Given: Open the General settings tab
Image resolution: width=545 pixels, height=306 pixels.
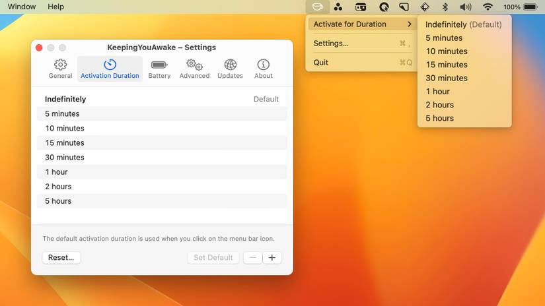Looking at the screenshot, I should point(61,69).
